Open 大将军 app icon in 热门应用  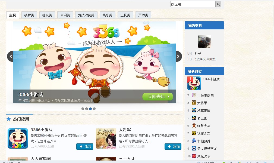click(106, 138)
